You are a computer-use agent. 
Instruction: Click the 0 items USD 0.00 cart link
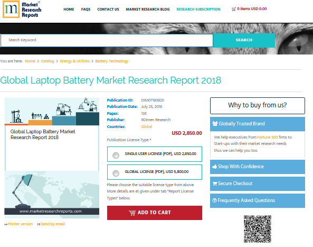tap(252, 9)
